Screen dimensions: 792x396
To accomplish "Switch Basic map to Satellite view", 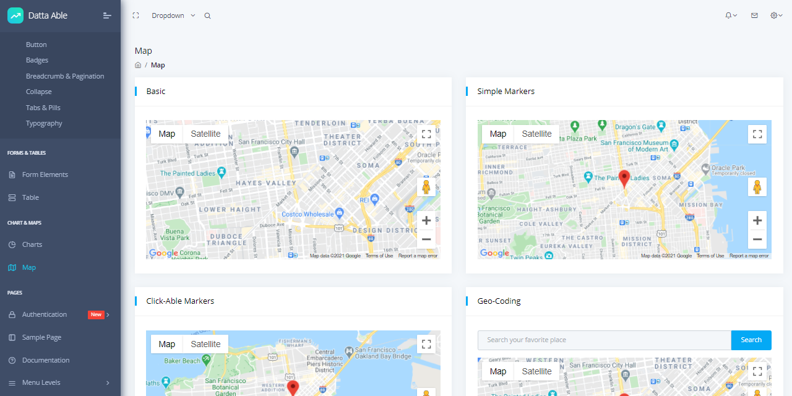I will pos(205,134).
